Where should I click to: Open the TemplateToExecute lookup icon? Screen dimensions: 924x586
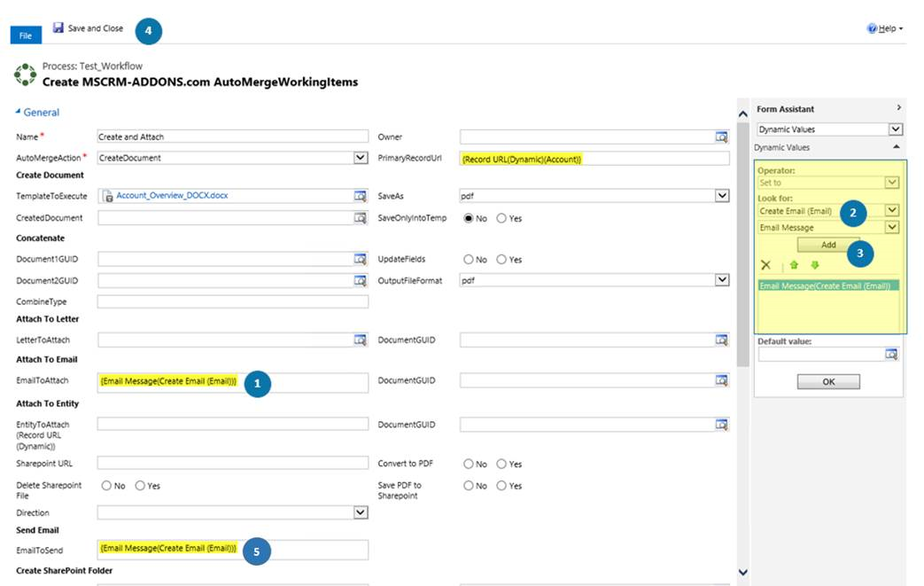(361, 196)
